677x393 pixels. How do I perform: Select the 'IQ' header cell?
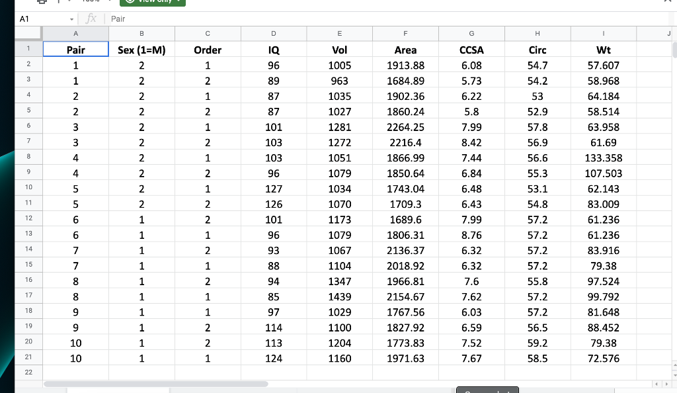pyautogui.click(x=274, y=50)
